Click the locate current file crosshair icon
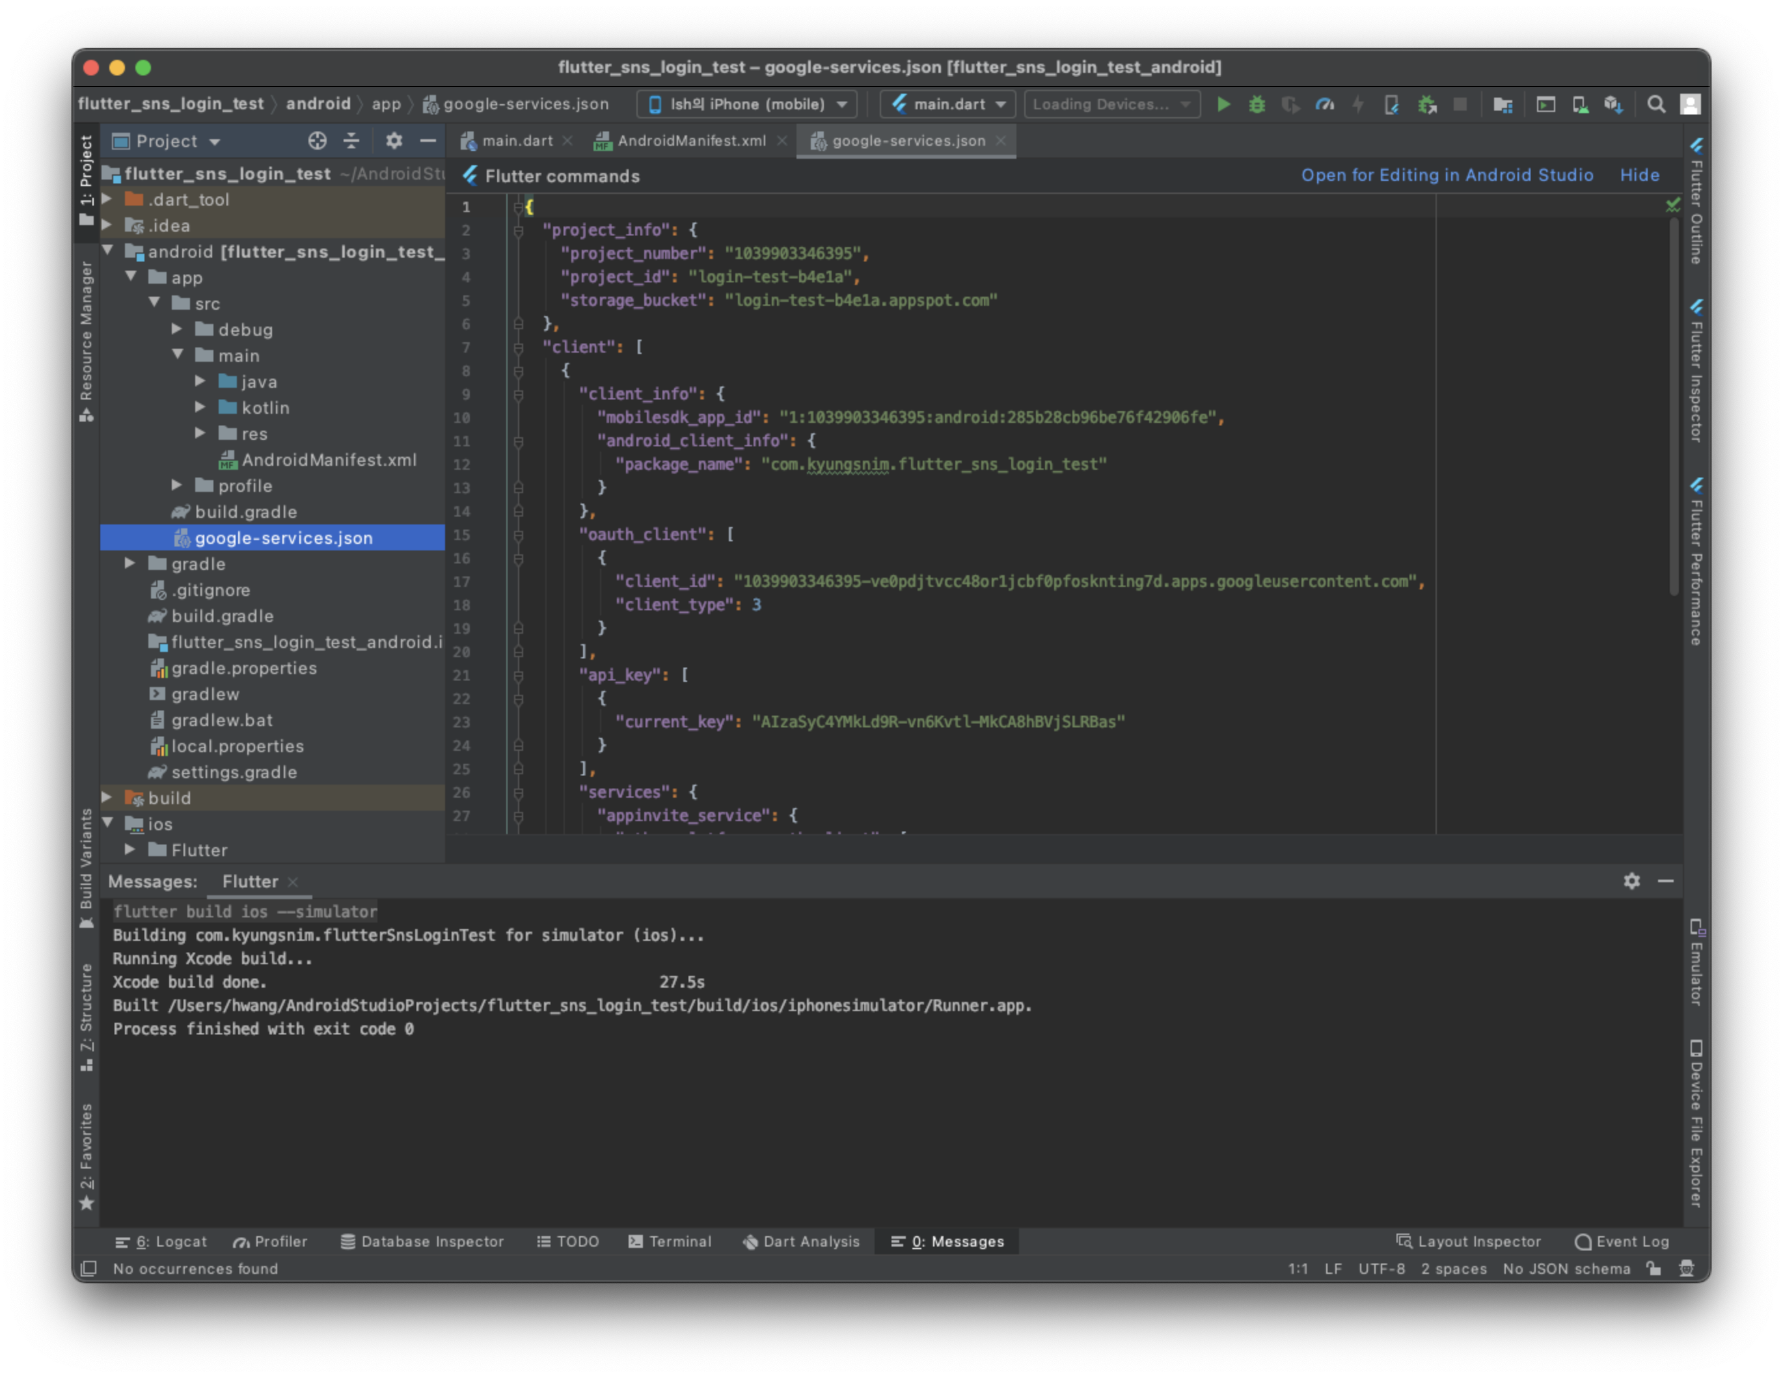The width and height of the screenshot is (1783, 1378). 317,141
